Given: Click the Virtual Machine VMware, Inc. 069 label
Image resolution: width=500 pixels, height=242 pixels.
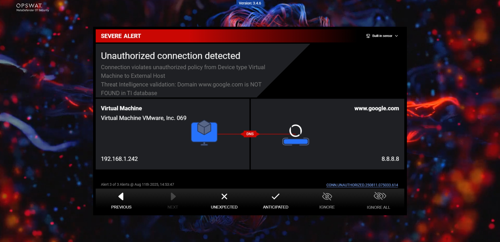Looking at the screenshot, I should [x=143, y=118].
